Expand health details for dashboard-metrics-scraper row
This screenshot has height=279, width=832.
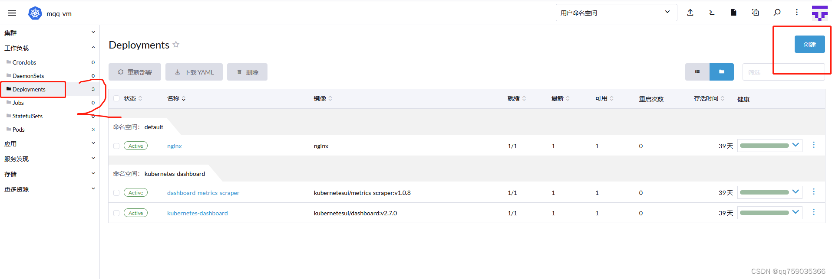pyautogui.click(x=796, y=192)
